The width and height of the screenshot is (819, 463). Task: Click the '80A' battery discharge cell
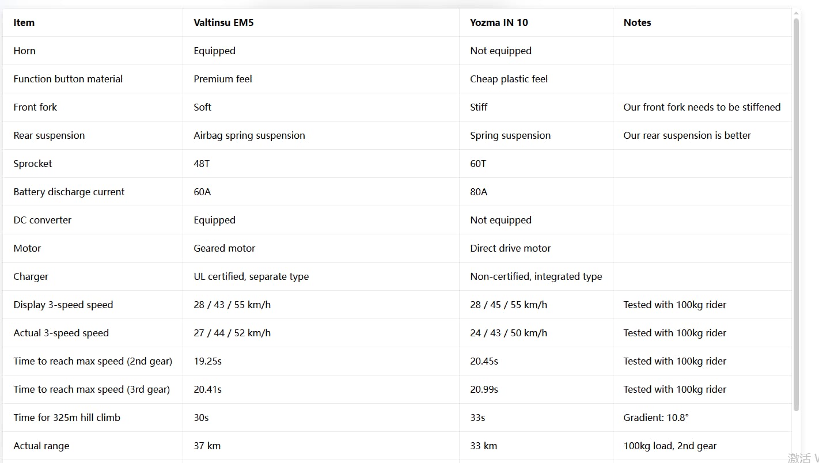click(x=479, y=192)
